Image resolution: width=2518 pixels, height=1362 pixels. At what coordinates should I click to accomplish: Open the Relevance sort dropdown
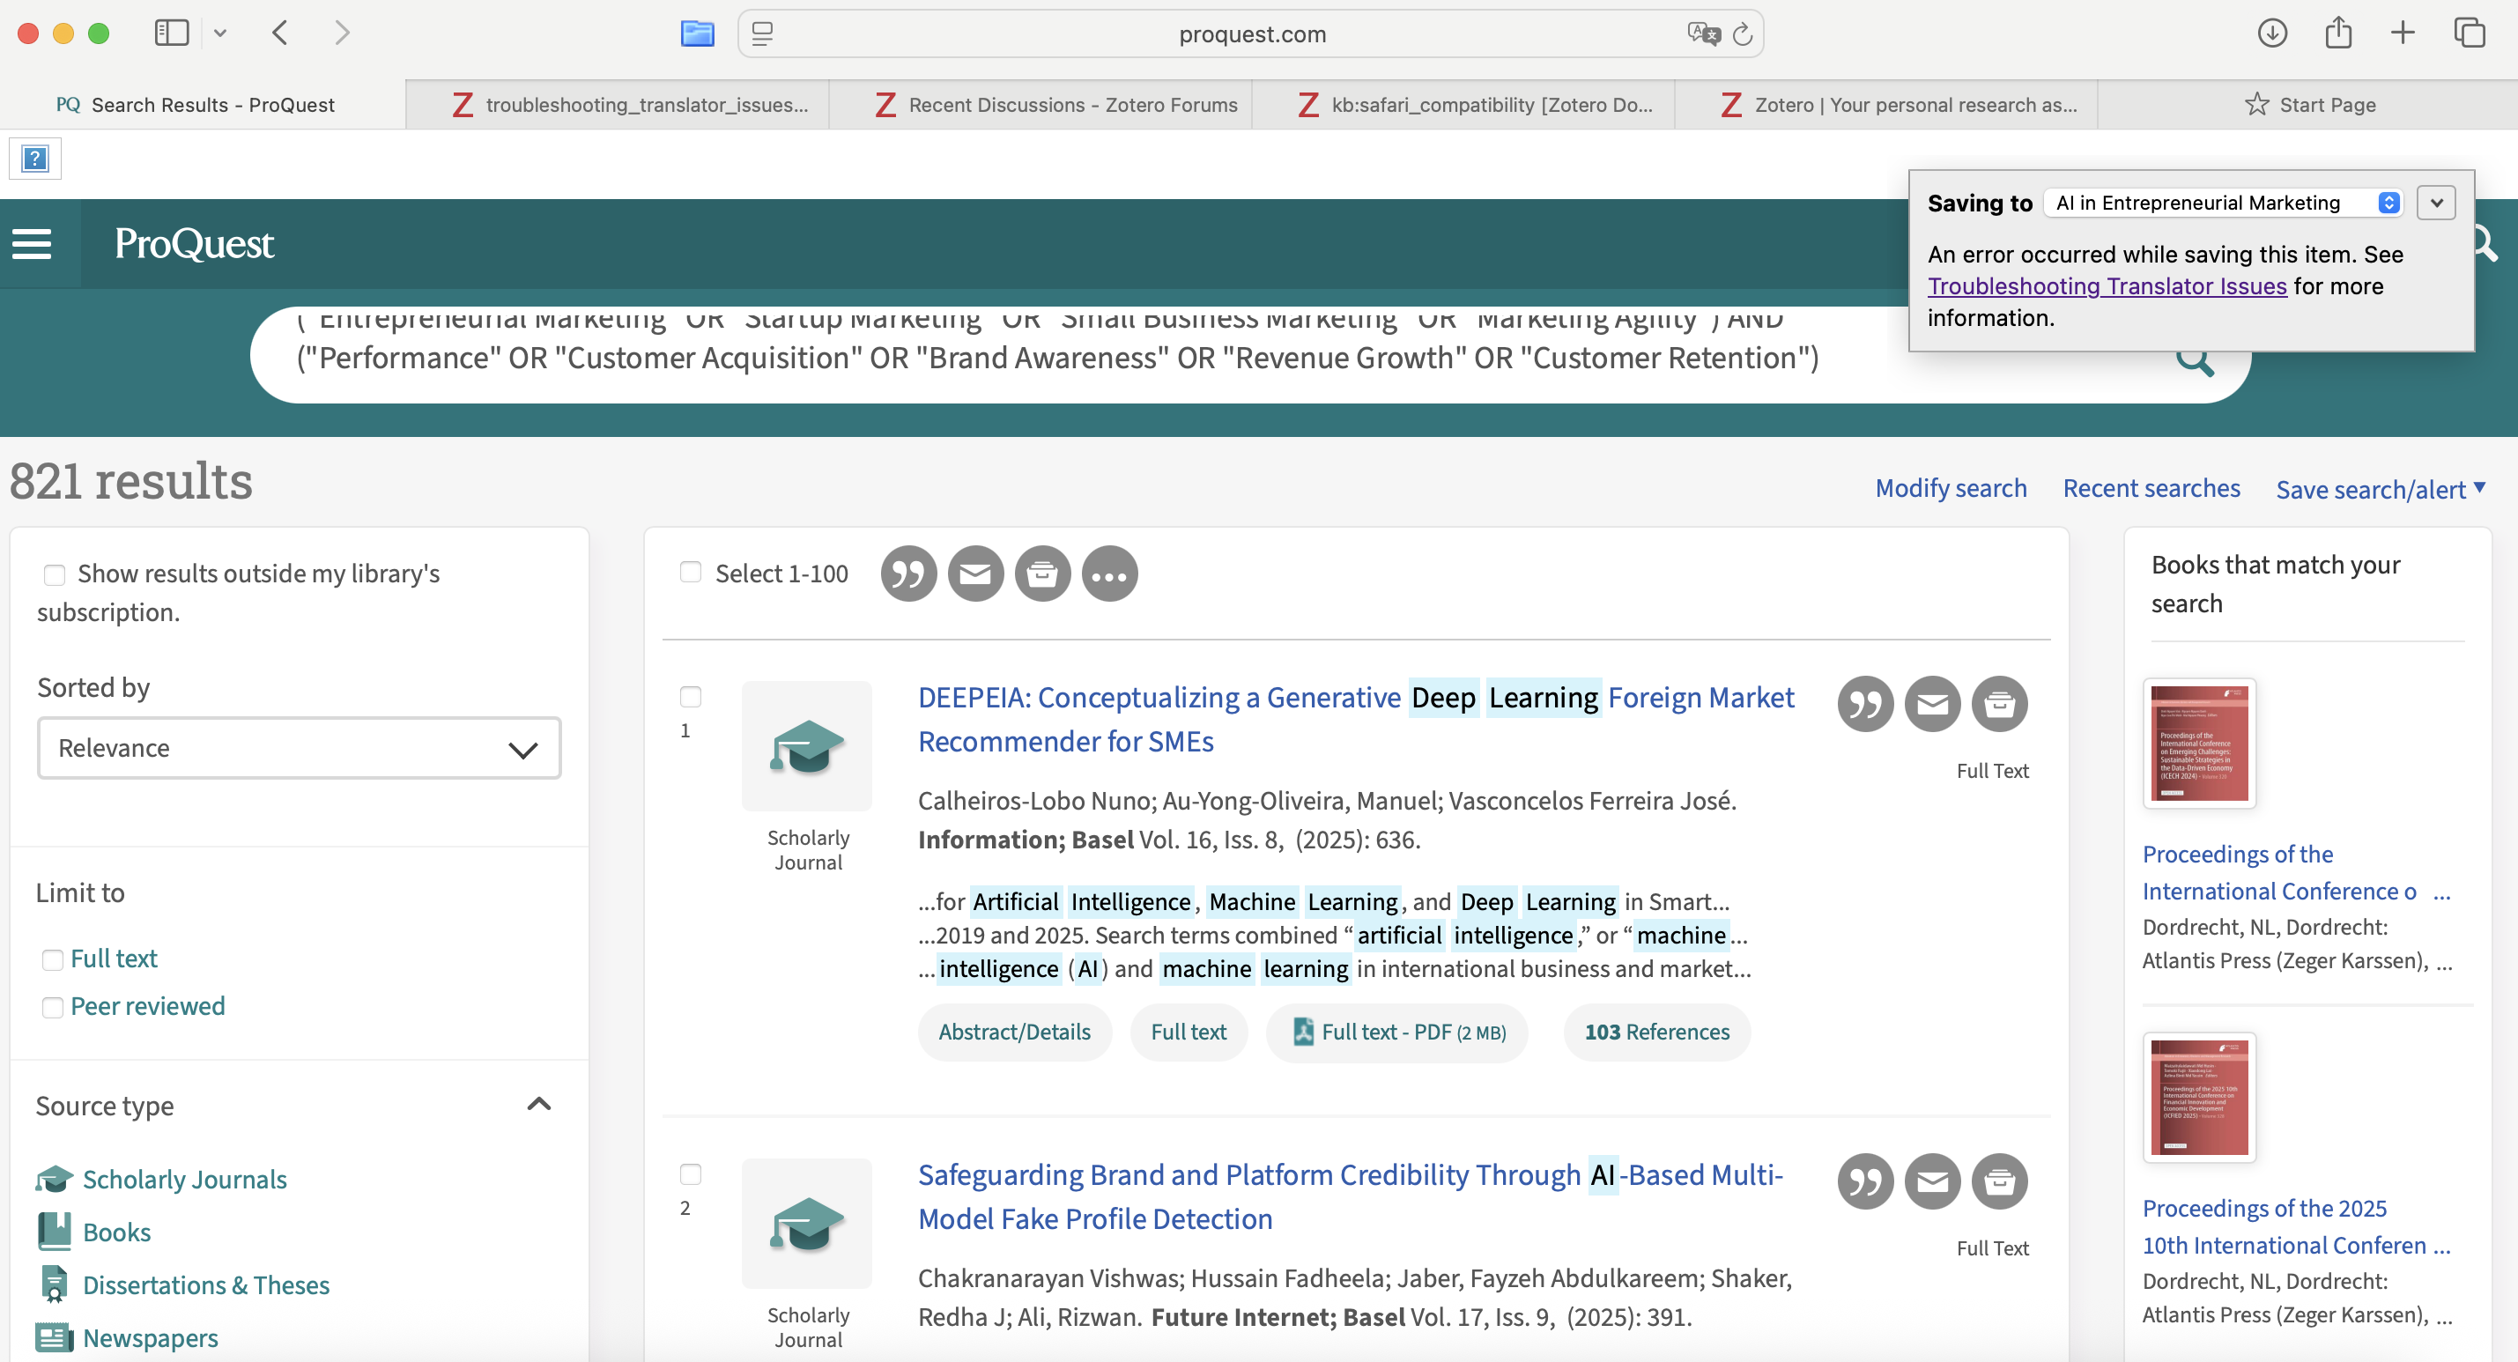point(298,748)
